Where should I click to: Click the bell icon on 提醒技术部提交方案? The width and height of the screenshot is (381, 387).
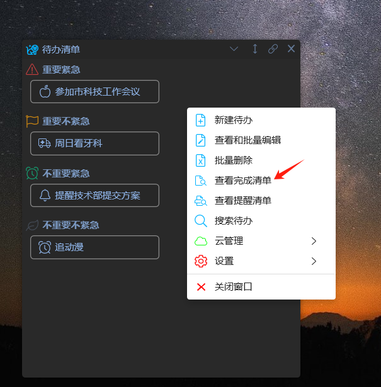click(x=45, y=196)
